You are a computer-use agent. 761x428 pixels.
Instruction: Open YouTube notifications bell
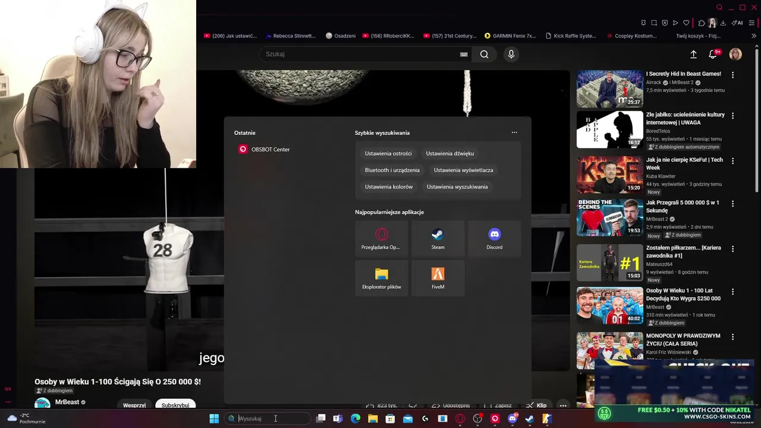(713, 54)
